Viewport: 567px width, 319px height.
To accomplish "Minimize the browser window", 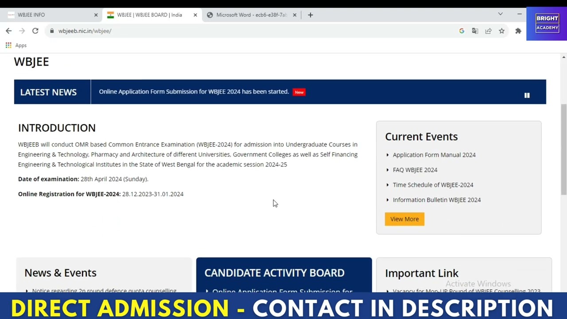I will tap(519, 14).
